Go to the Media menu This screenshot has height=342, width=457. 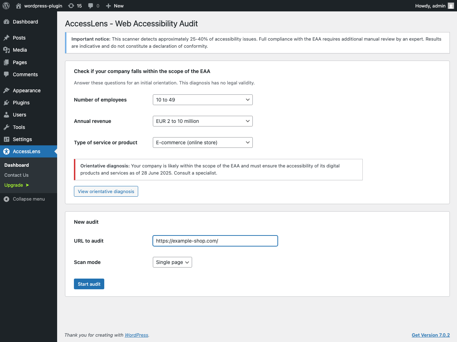point(29,50)
